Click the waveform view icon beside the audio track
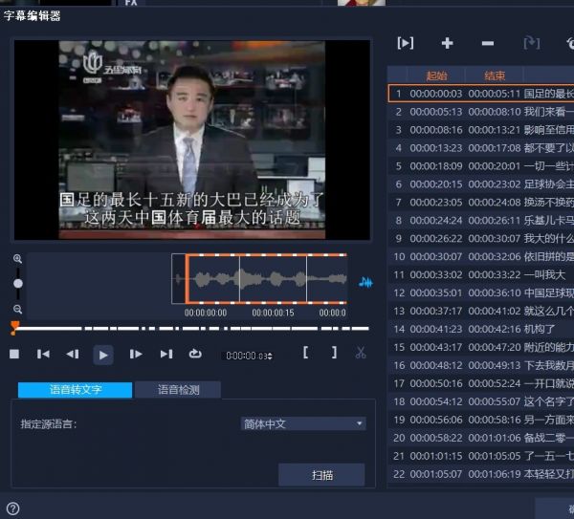The image size is (574, 519). pyautogui.click(x=365, y=282)
